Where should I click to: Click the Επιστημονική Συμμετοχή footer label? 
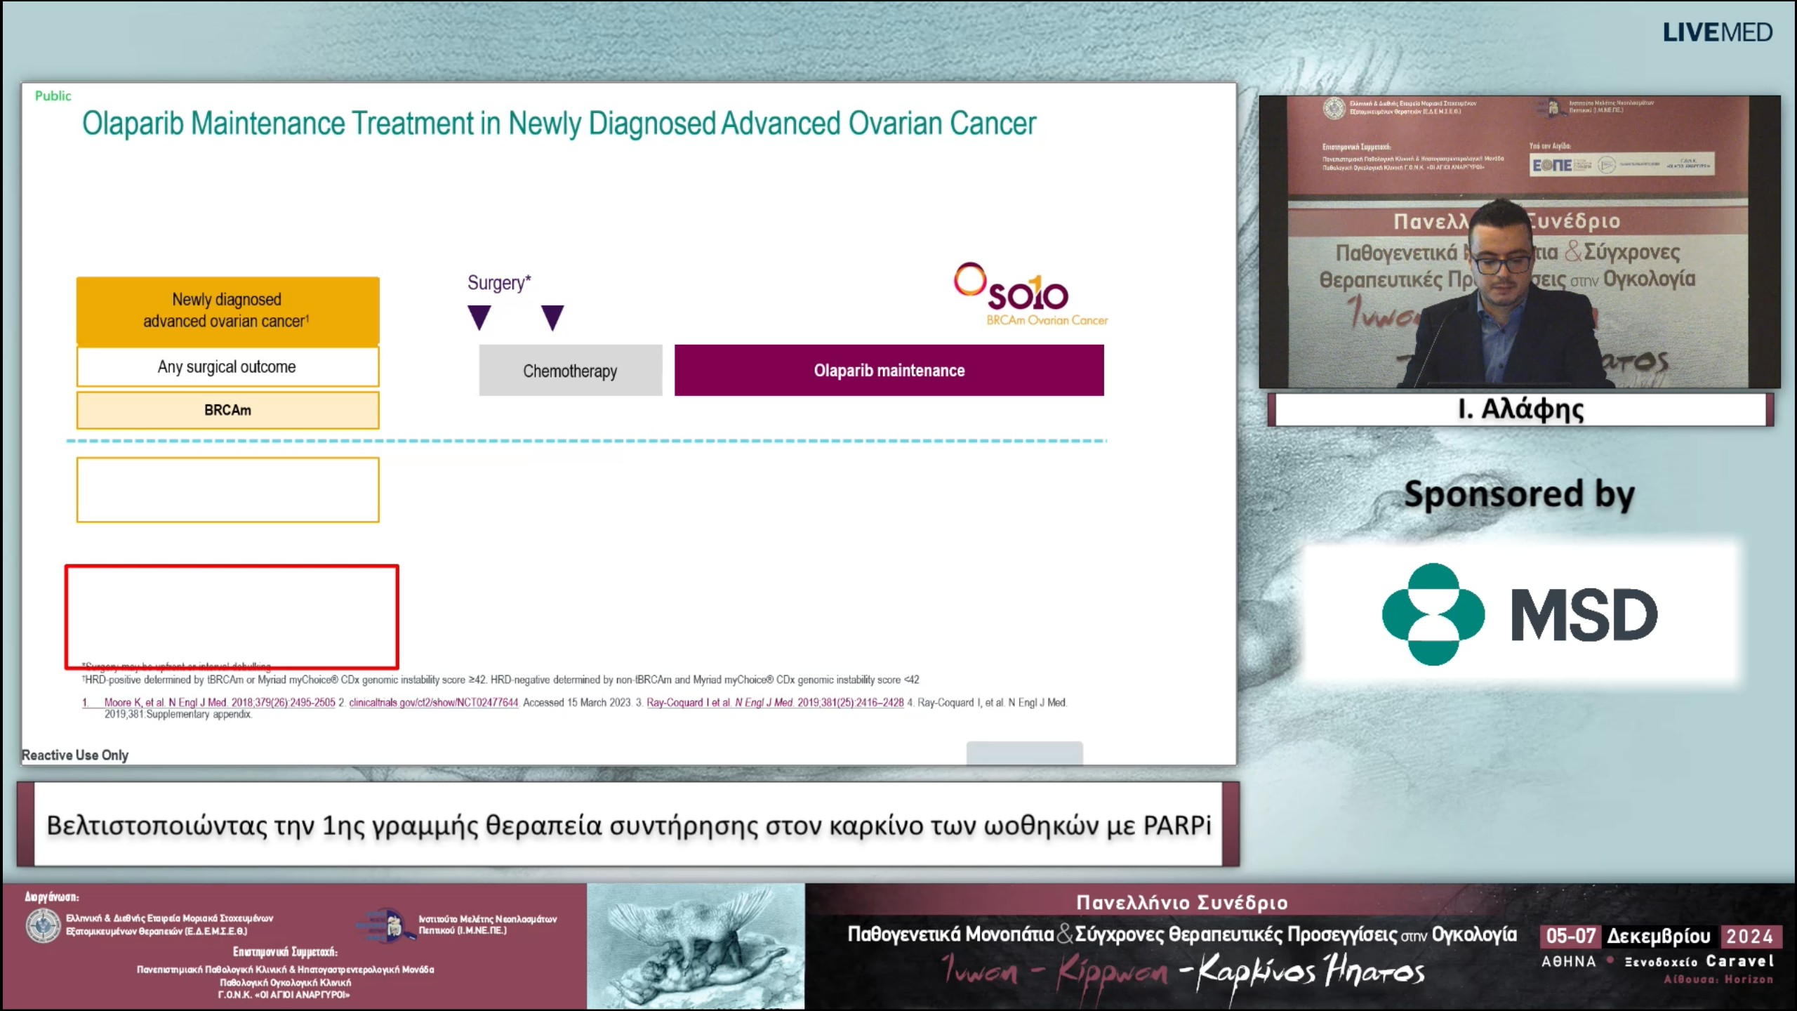tap(285, 952)
